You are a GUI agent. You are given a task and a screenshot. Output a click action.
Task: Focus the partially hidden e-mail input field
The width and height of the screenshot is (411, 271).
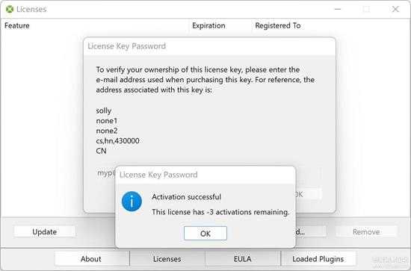[105, 172]
